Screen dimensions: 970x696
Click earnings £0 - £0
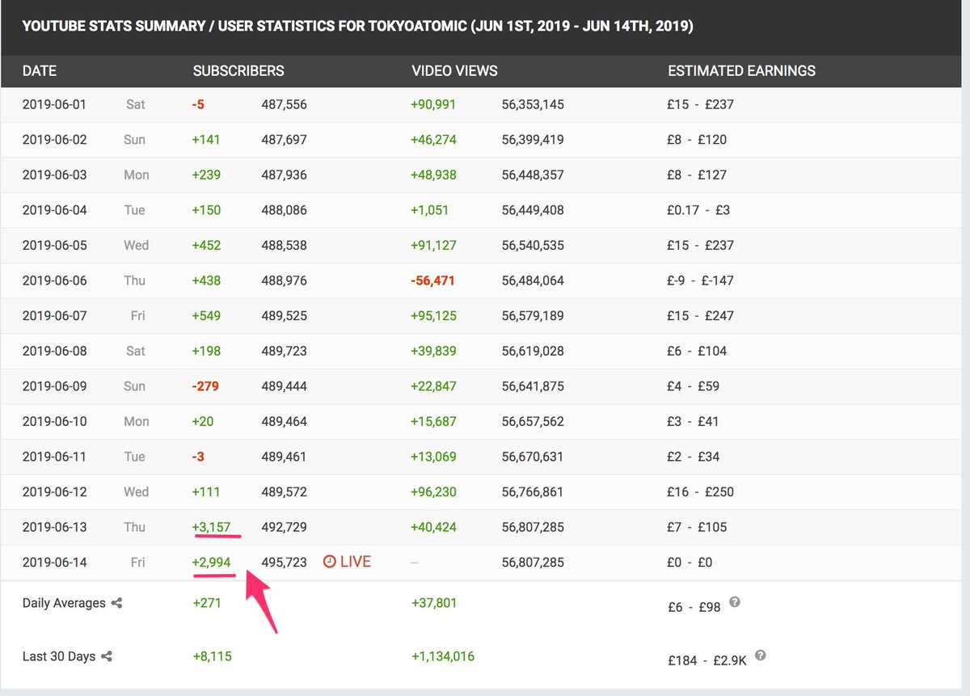[x=690, y=562]
